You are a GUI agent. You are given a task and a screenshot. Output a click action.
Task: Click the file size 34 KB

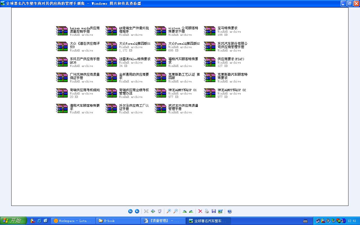[x=123, y=66]
